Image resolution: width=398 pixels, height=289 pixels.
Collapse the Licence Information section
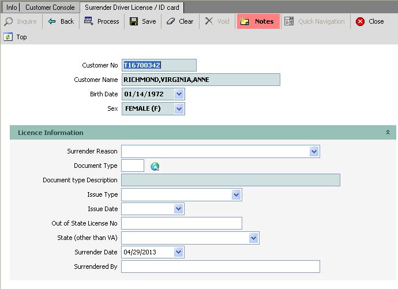(x=388, y=133)
